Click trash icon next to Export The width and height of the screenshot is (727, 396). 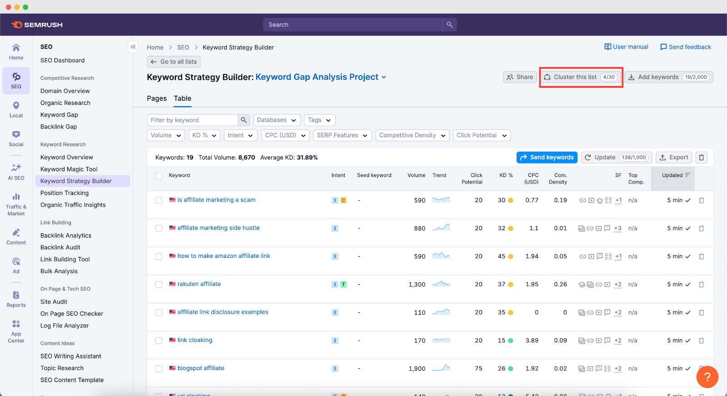tap(701, 158)
